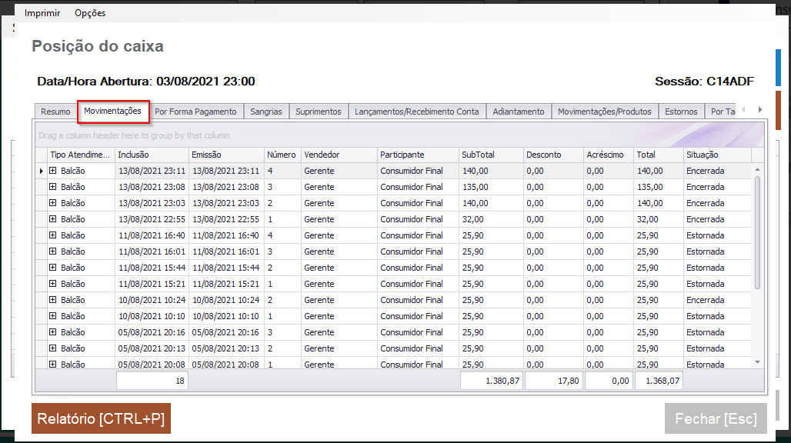Expand the Balcão row from 11/08/2021 15:44
Screen dimensions: 791x443
[x=53, y=268]
